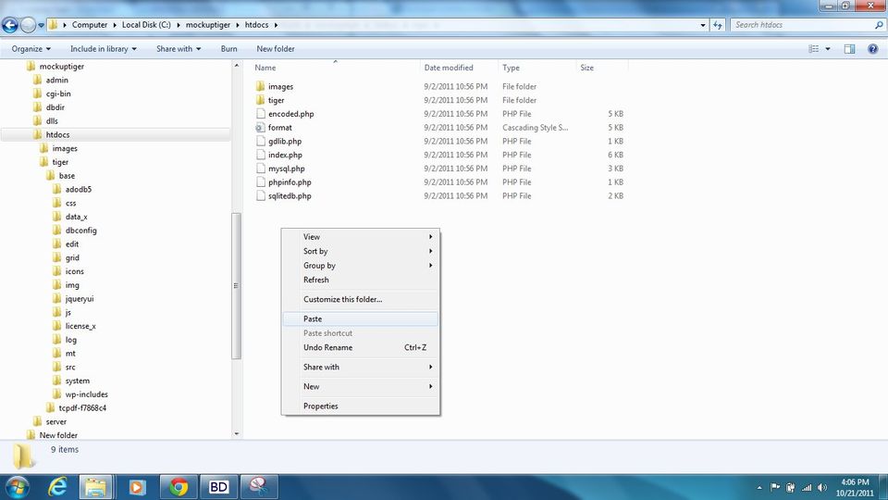Open the view options dropdown arrow

828,49
